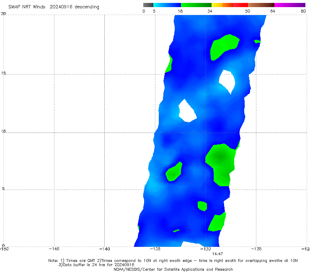Click the gray segment of the color scale
This screenshot has width=310, height=272.
(x=148, y=5)
